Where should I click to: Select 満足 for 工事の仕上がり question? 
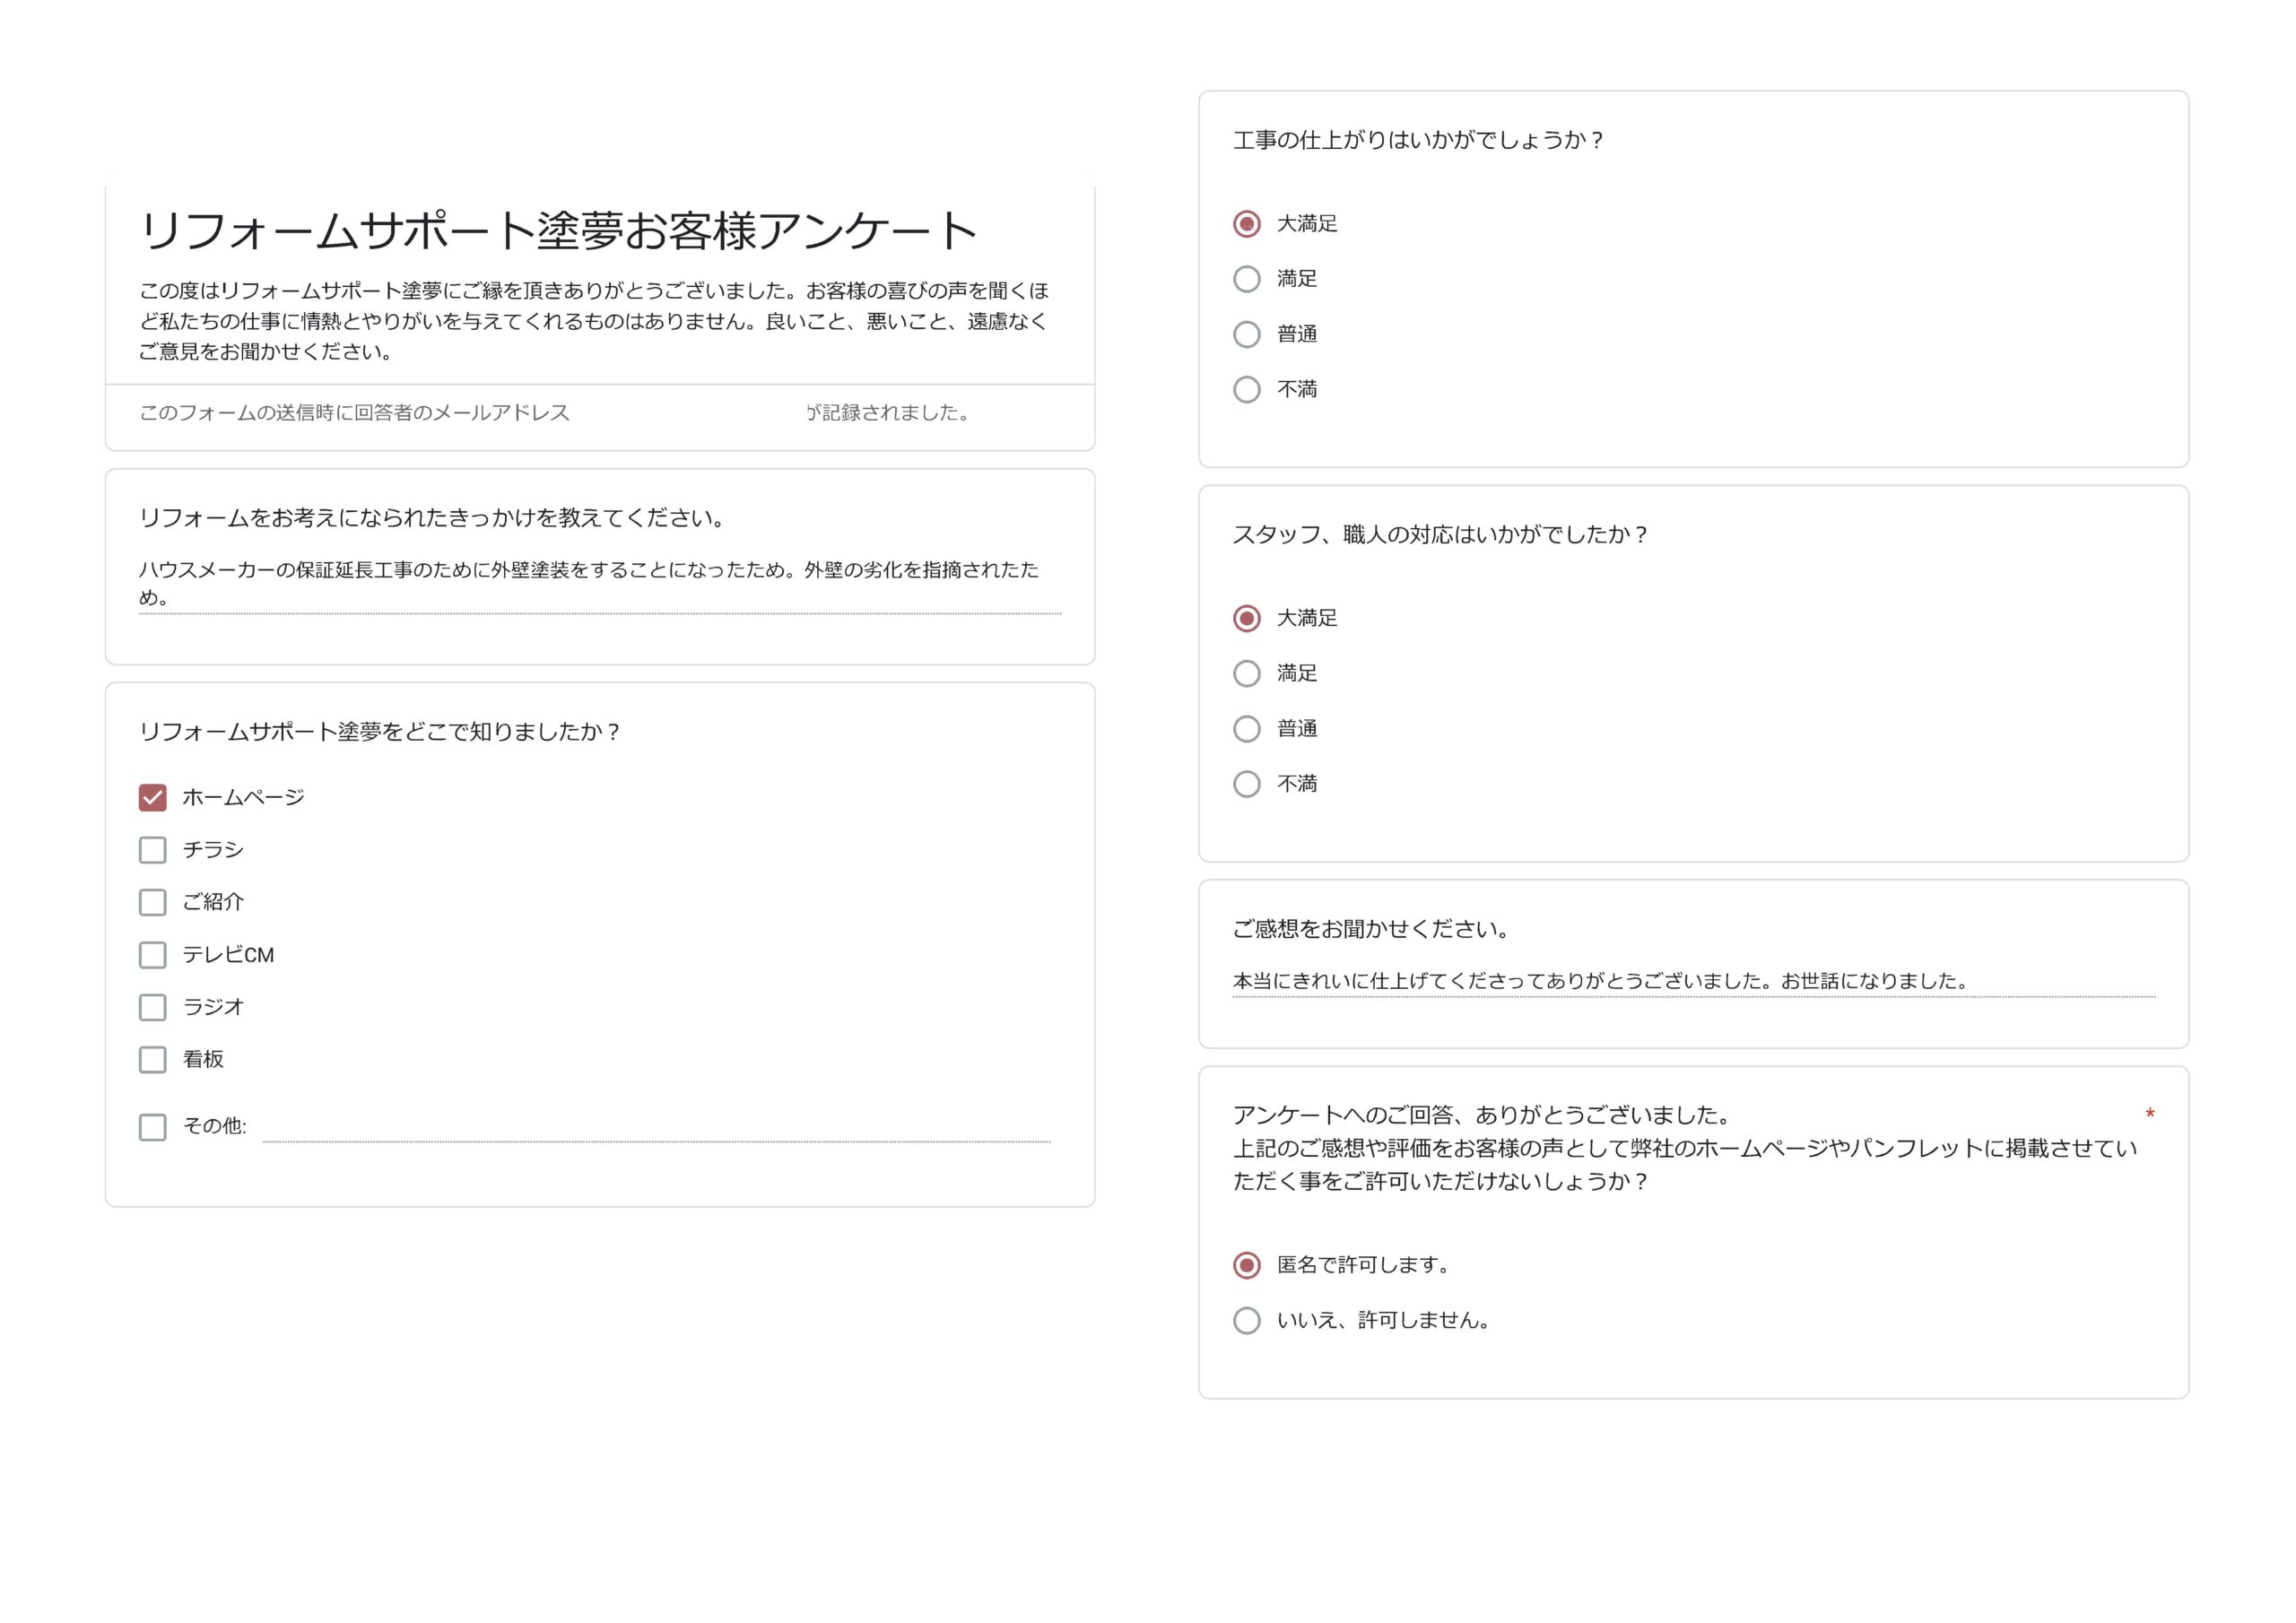[x=1246, y=279]
